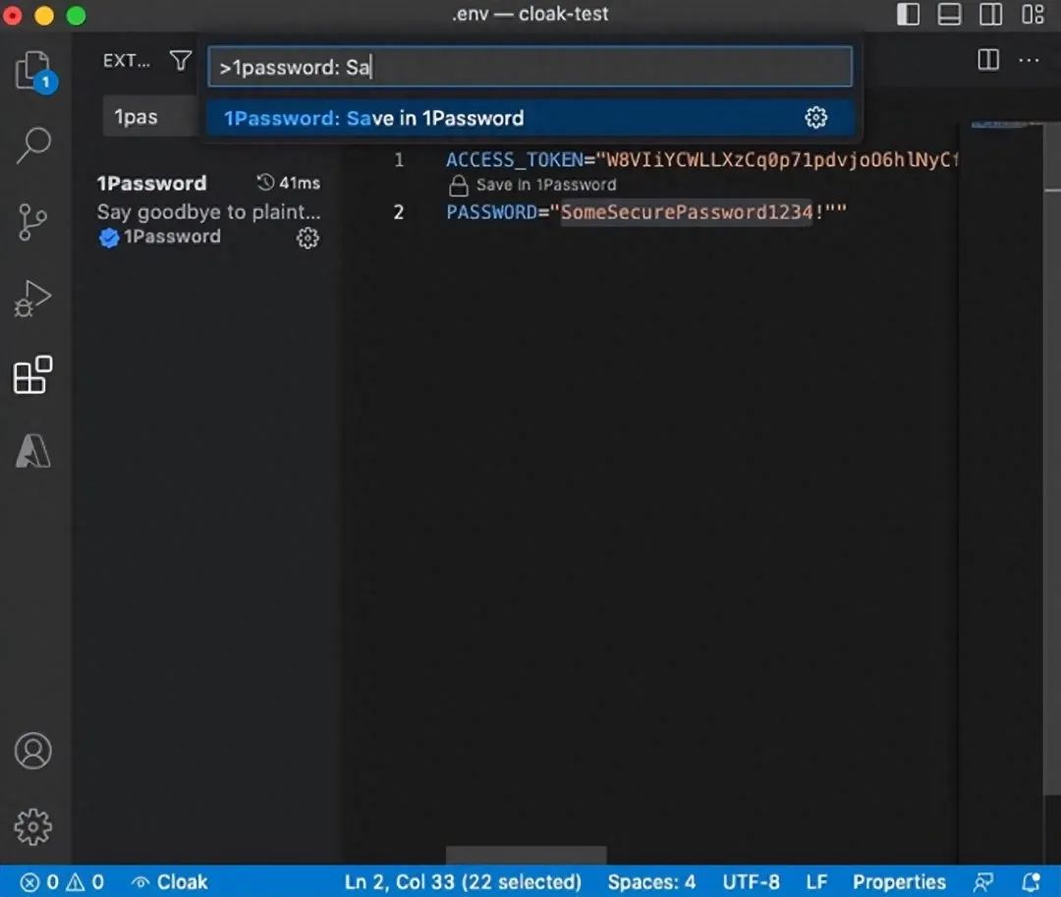Open the 1Password extension entry

click(208, 210)
